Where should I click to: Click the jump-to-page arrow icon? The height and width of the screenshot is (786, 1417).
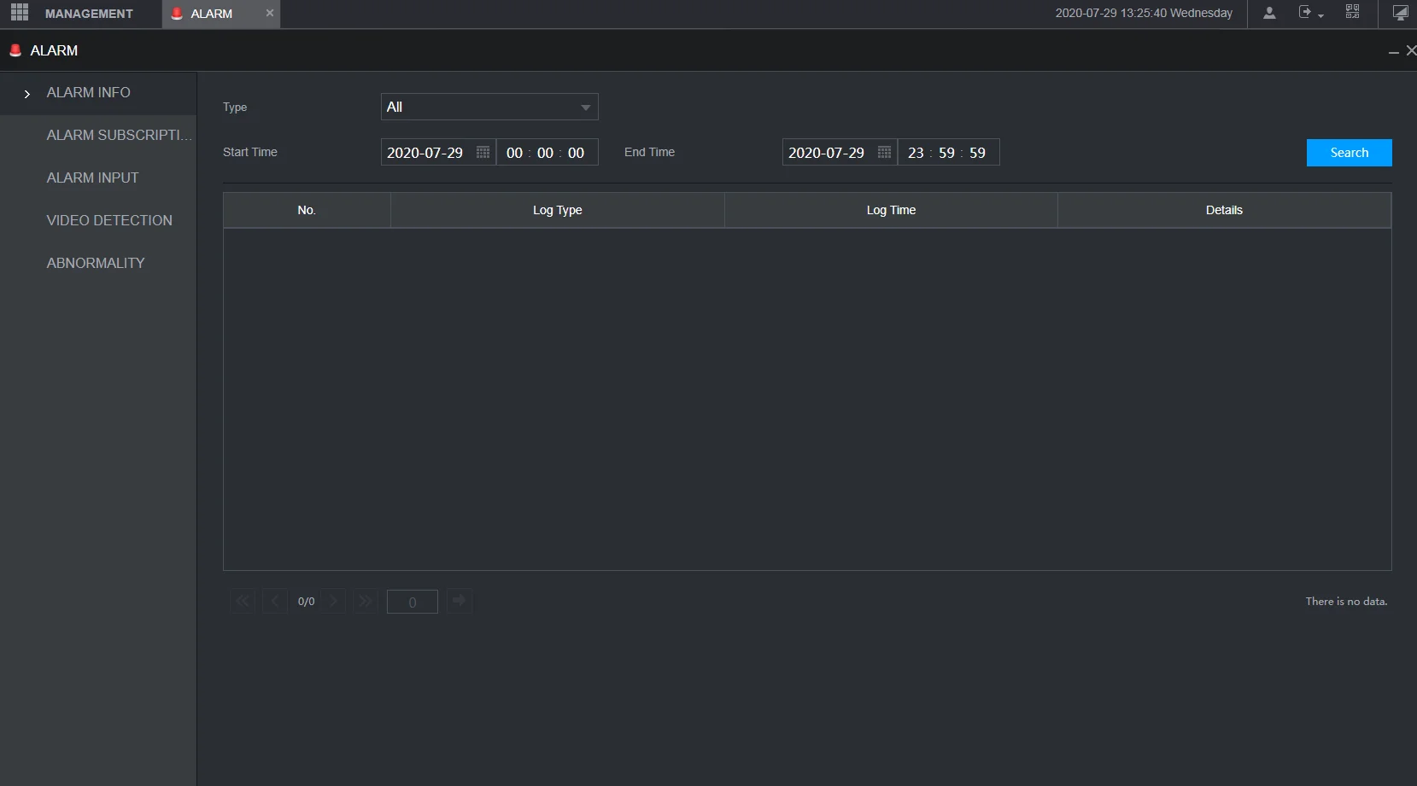point(460,601)
